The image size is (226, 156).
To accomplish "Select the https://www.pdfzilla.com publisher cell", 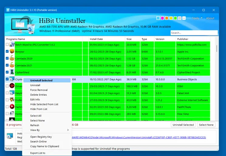I will click(x=193, y=45).
